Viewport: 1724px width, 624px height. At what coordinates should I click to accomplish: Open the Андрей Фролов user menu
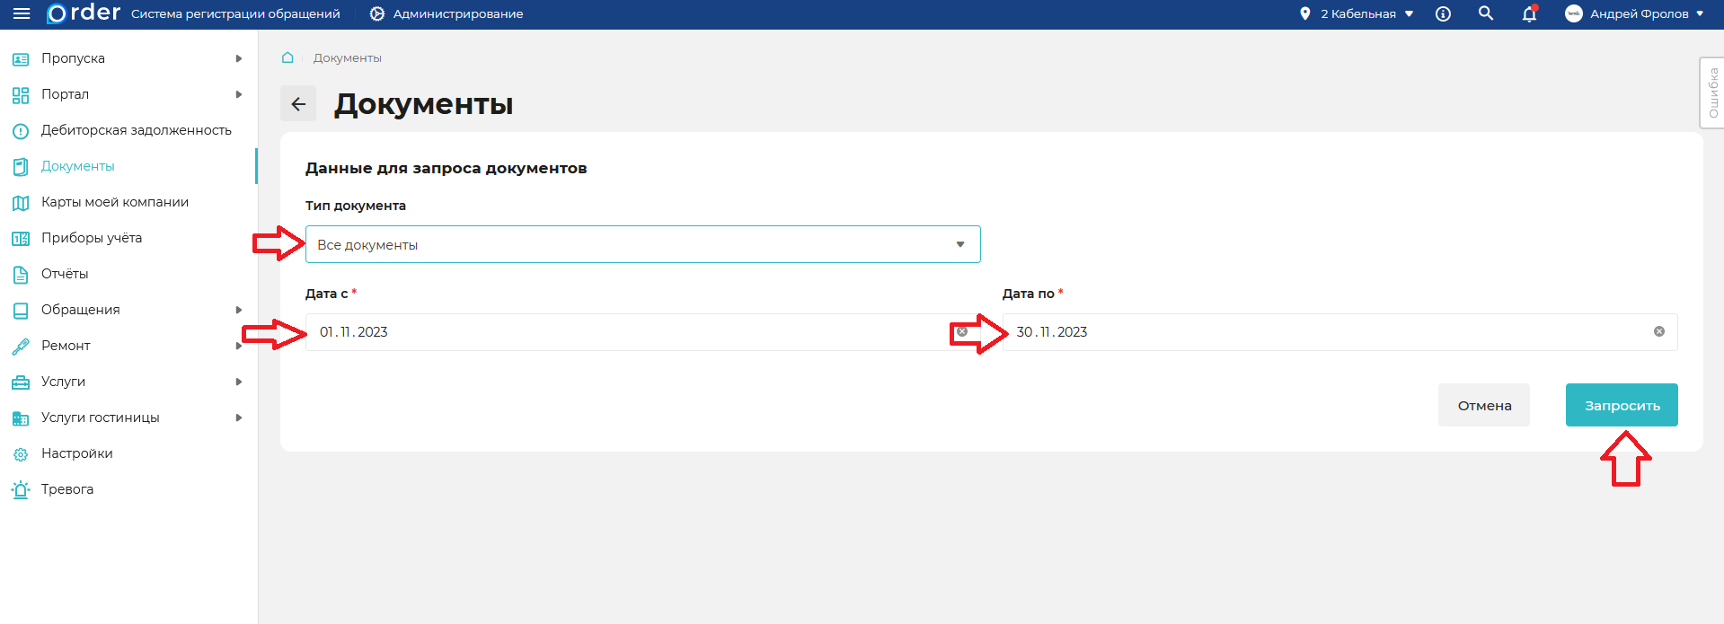[1634, 14]
